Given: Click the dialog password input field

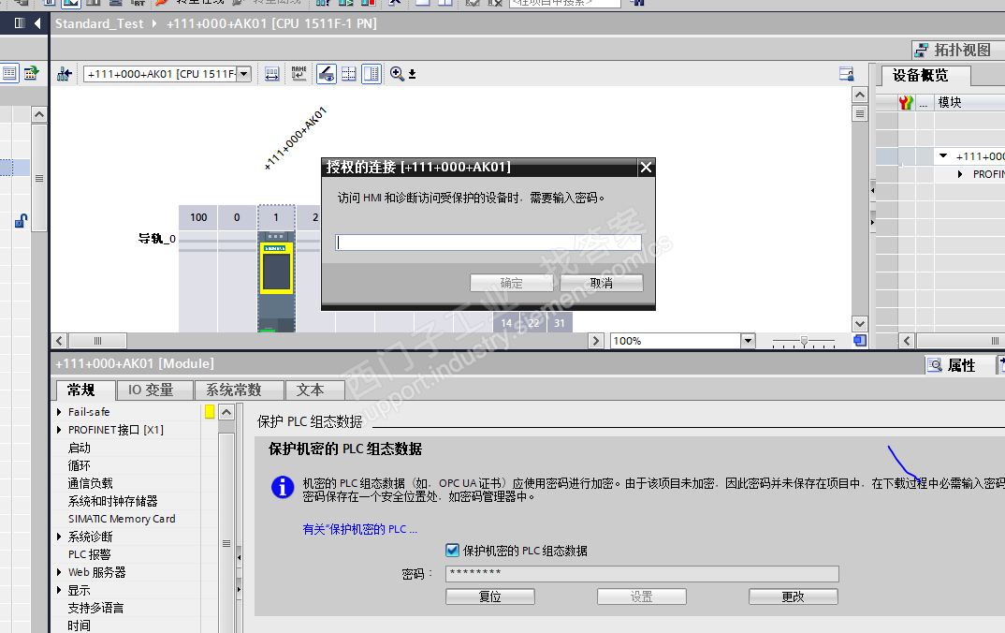Looking at the screenshot, I should click(x=488, y=242).
